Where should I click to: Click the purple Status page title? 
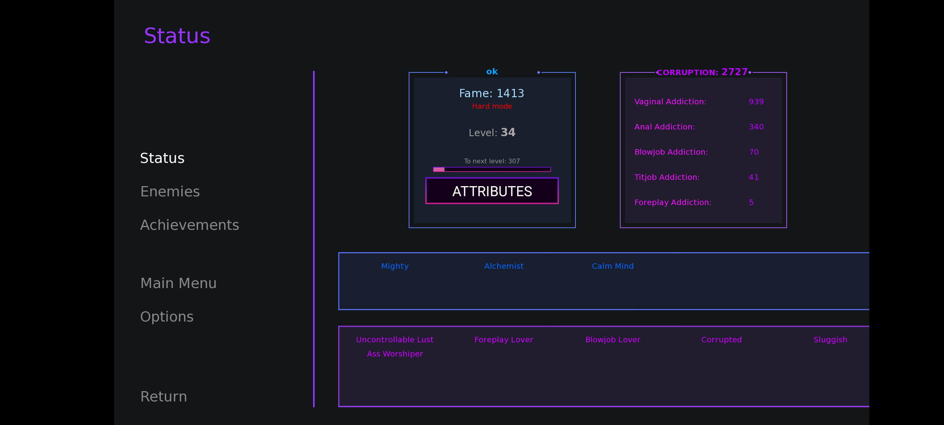tap(177, 36)
